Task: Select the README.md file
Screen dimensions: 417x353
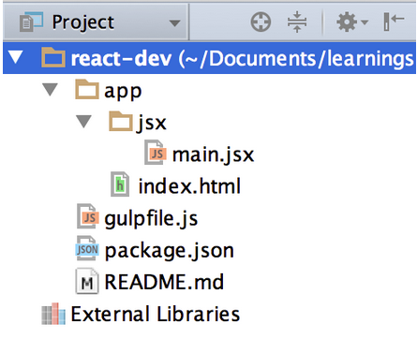Action: tap(164, 282)
